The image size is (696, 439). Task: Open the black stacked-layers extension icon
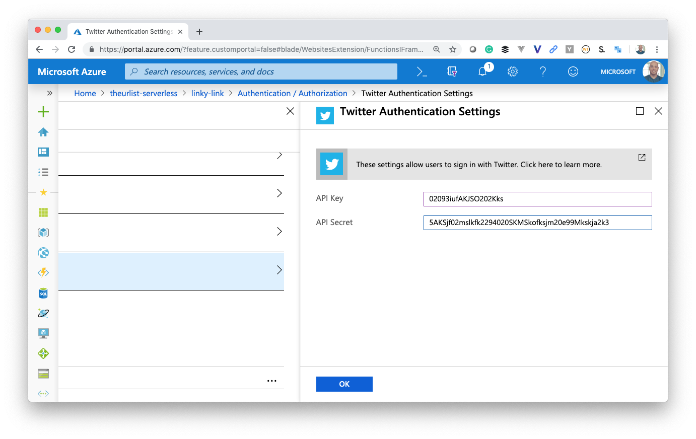[x=505, y=49]
